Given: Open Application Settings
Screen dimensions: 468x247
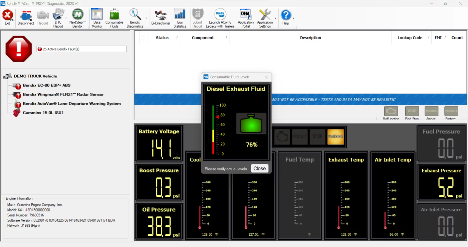Looking at the screenshot, I should [265, 17].
